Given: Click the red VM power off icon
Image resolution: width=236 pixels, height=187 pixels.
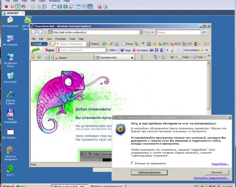Looking at the screenshot, I should (x=6, y=7).
